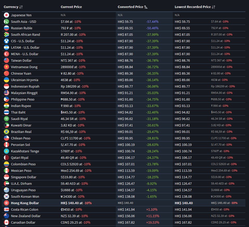The height and width of the screenshot is (227, 249).
Task: Click the Canadian Dollar flag icon
Action: 6,223
